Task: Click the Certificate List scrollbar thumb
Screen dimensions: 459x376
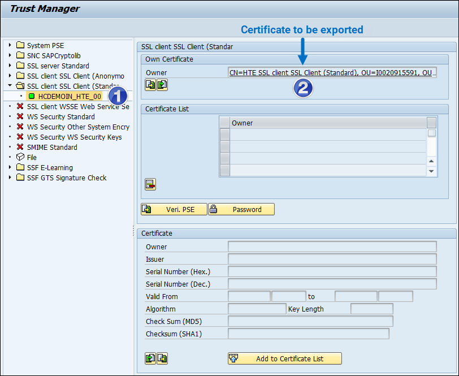Action: point(431,133)
